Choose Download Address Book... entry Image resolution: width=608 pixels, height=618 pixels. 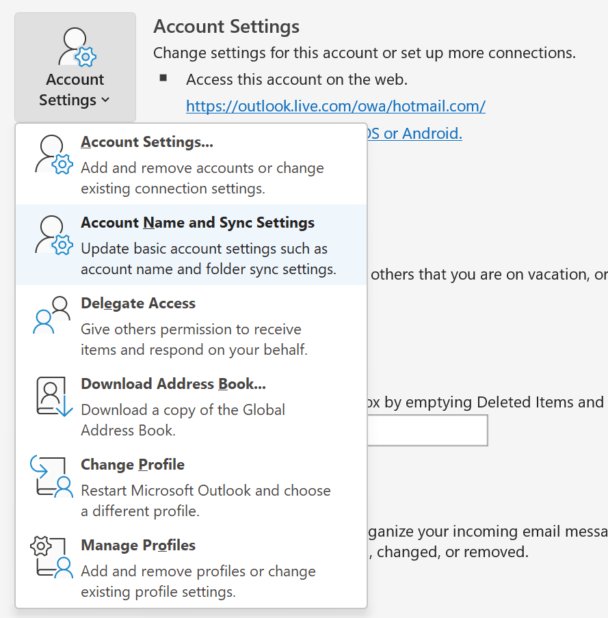191,406
